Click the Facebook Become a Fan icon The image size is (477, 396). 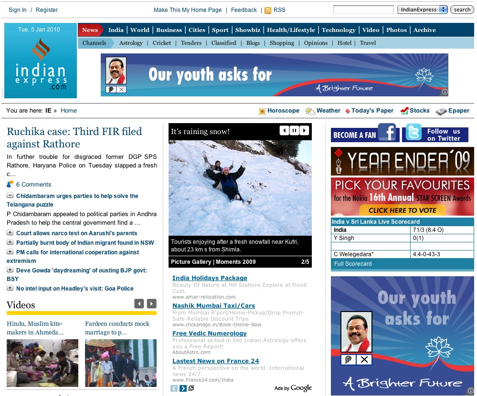(x=387, y=132)
